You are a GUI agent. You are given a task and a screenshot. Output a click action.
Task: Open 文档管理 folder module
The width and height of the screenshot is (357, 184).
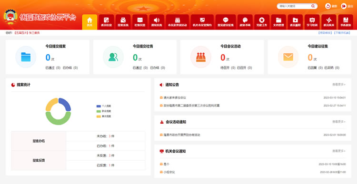click(278, 22)
